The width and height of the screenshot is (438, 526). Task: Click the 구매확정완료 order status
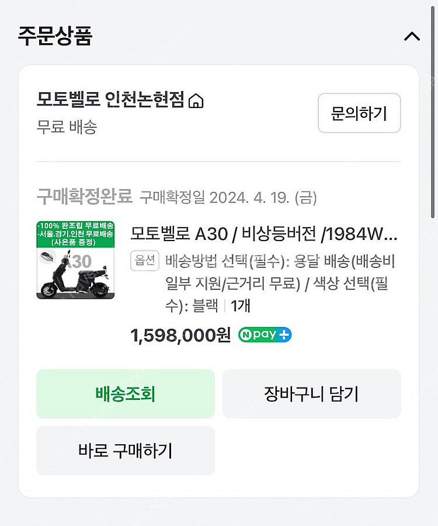point(85,197)
